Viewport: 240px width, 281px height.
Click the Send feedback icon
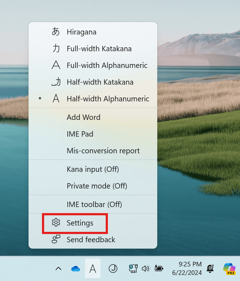point(56,239)
